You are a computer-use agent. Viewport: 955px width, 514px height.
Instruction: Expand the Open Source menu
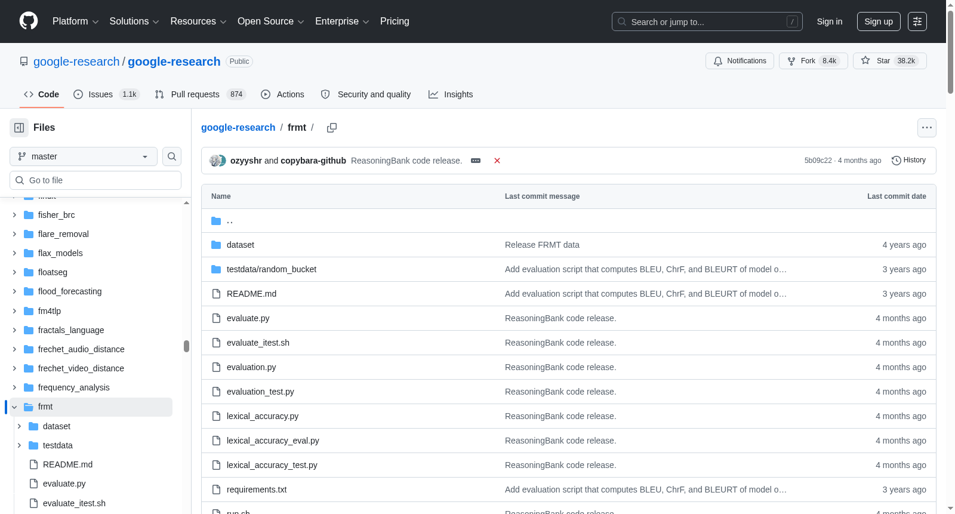click(271, 21)
